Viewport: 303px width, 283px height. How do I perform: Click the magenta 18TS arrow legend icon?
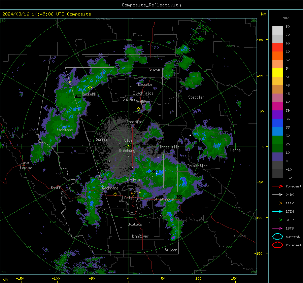(277, 228)
